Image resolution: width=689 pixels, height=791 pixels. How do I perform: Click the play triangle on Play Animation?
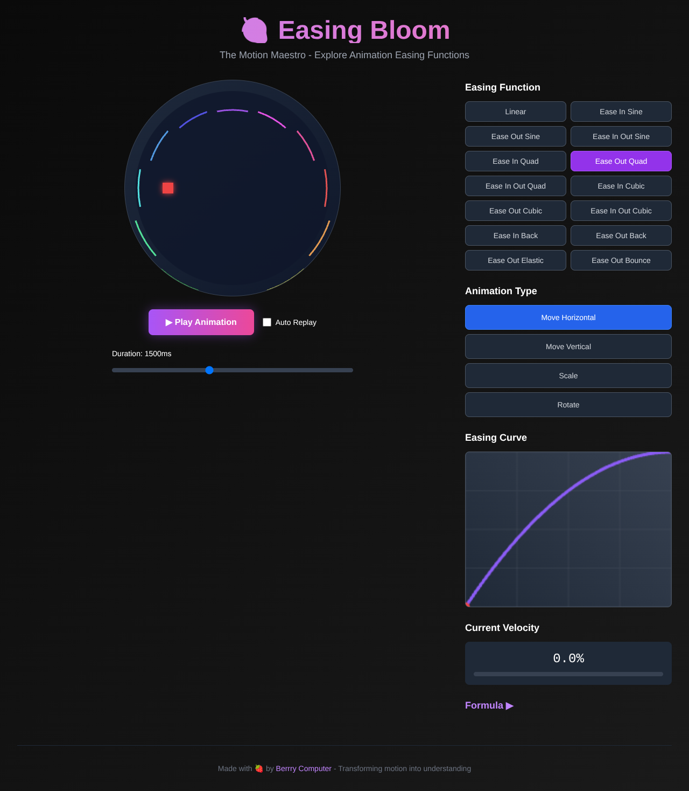[168, 322]
